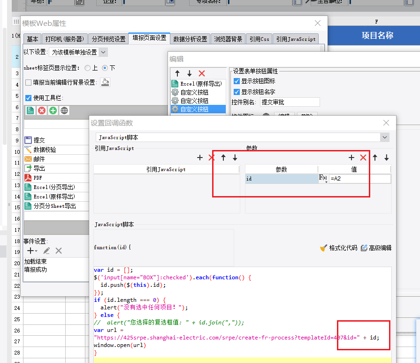
Task: Select the 加载结束 event
Action: point(35,261)
